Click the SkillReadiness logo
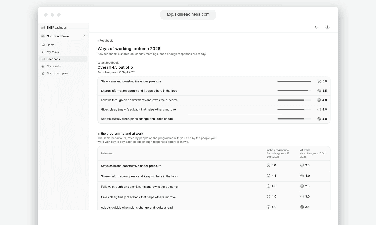The image size is (376, 225). tap(54, 28)
